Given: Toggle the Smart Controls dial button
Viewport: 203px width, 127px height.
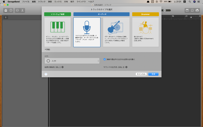Looking at the screenshot, I should [x=17, y=10].
